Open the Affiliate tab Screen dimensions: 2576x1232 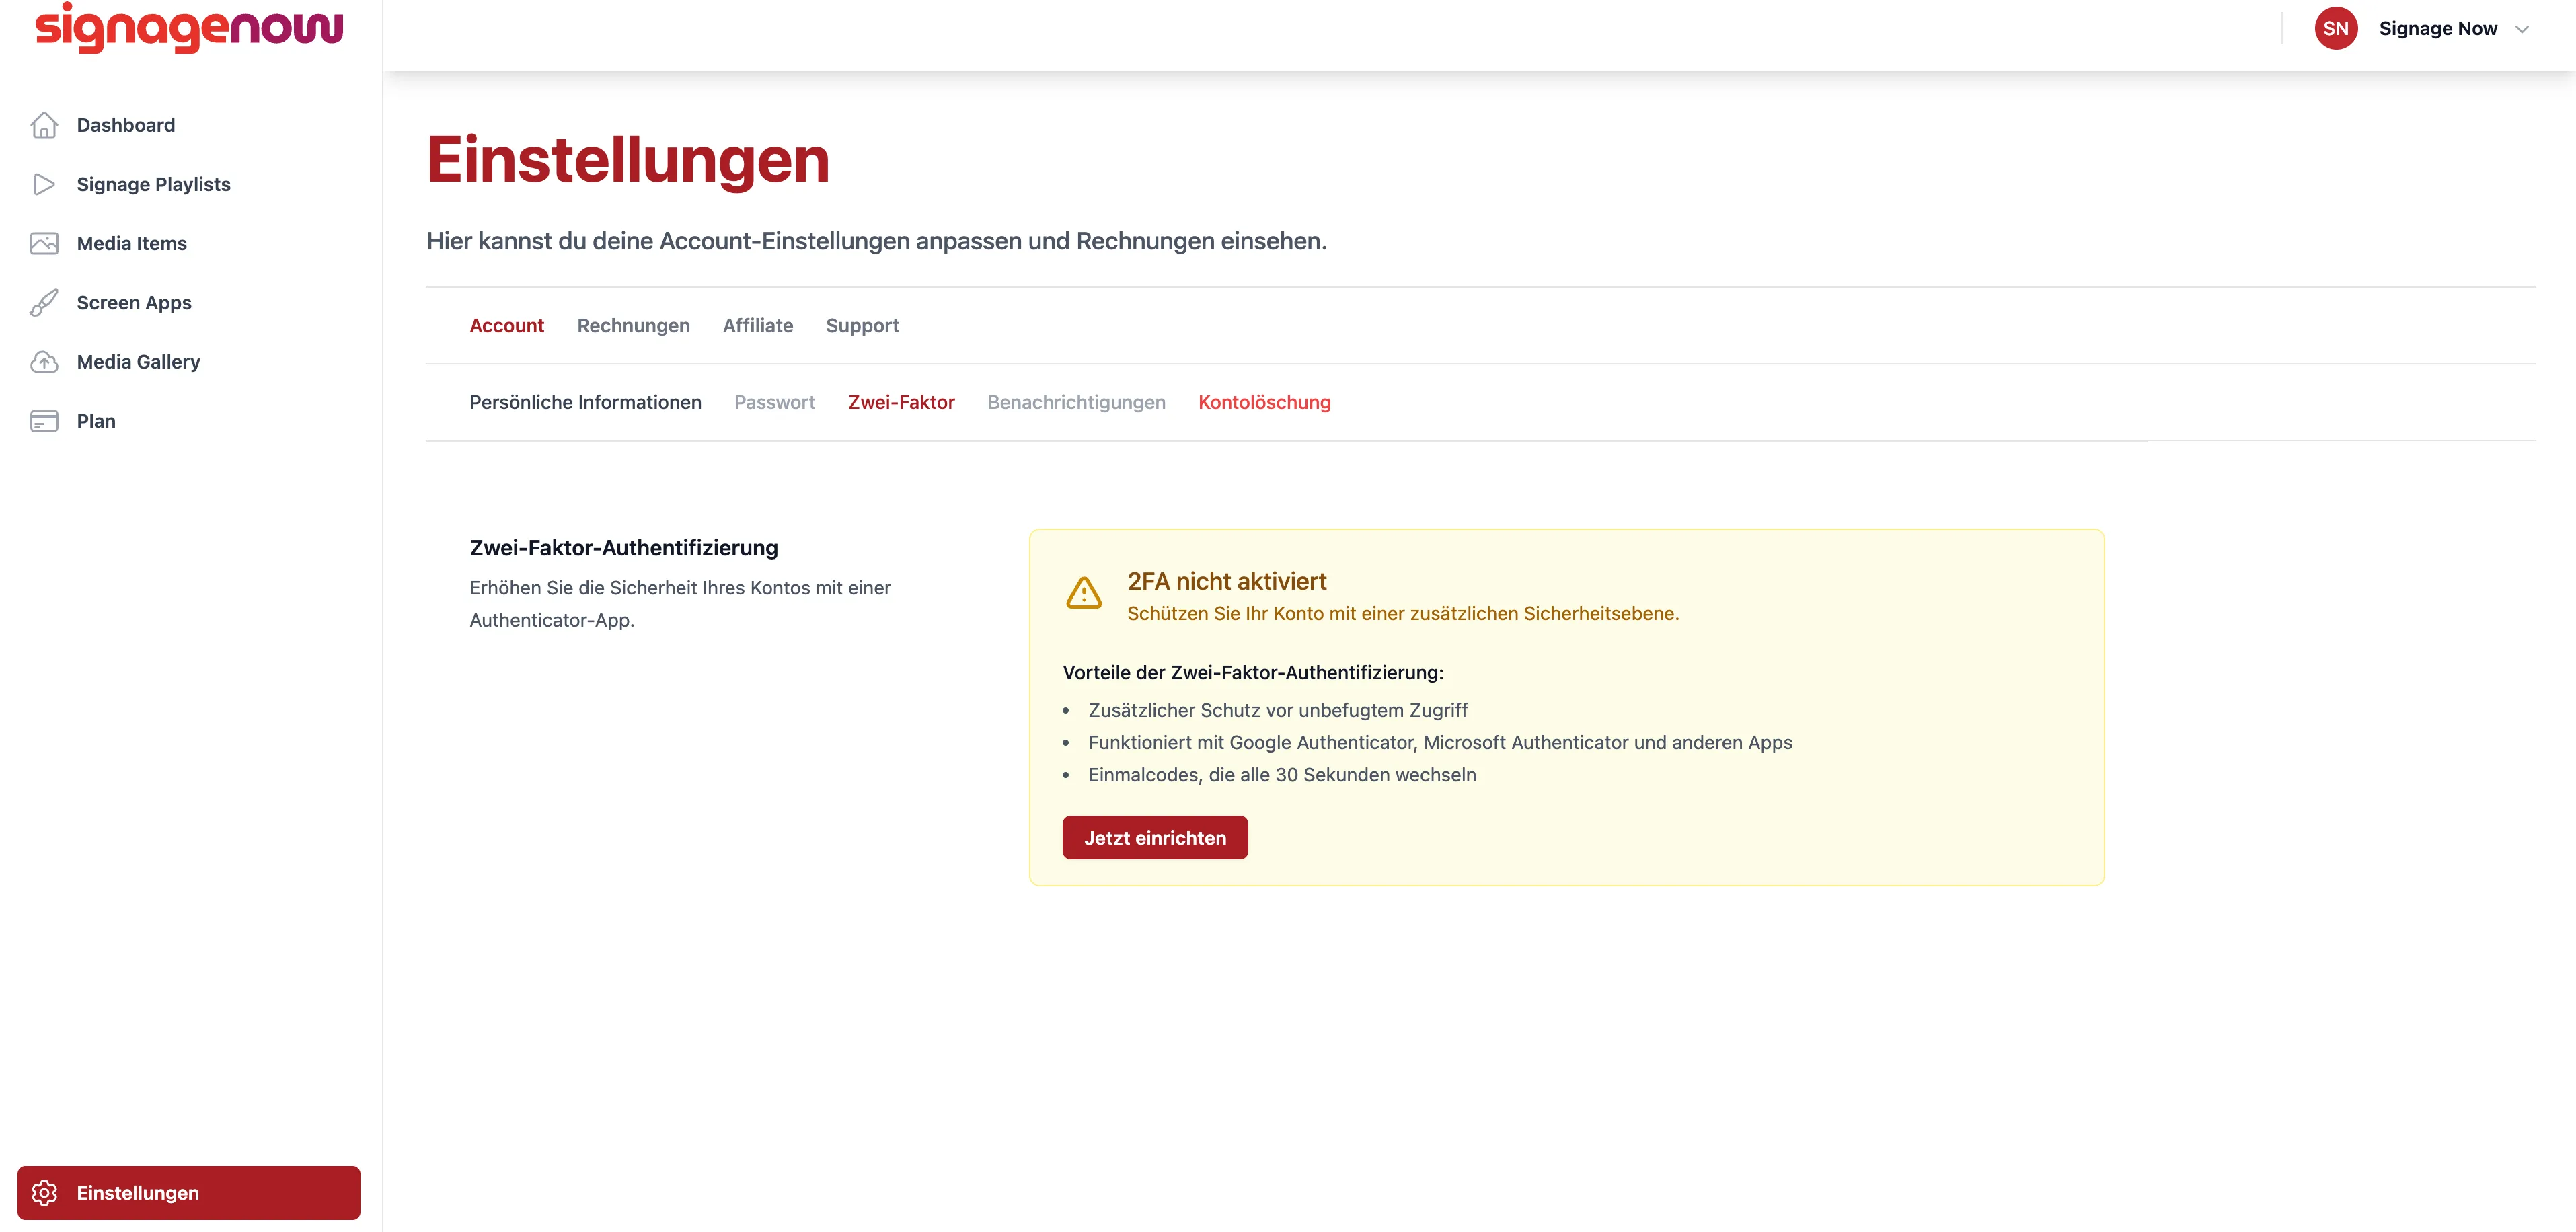pyautogui.click(x=758, y=325)
